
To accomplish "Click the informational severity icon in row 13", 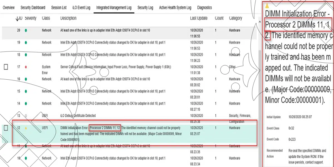I will pos(26,116).
